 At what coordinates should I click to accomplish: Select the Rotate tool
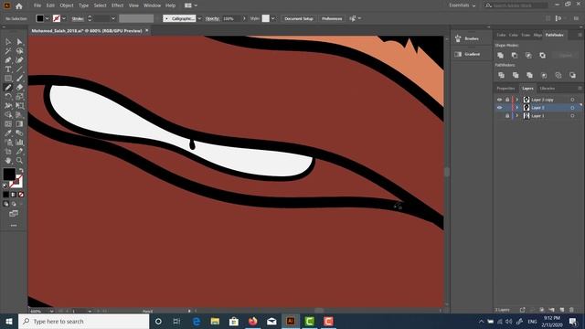[8, 97]
